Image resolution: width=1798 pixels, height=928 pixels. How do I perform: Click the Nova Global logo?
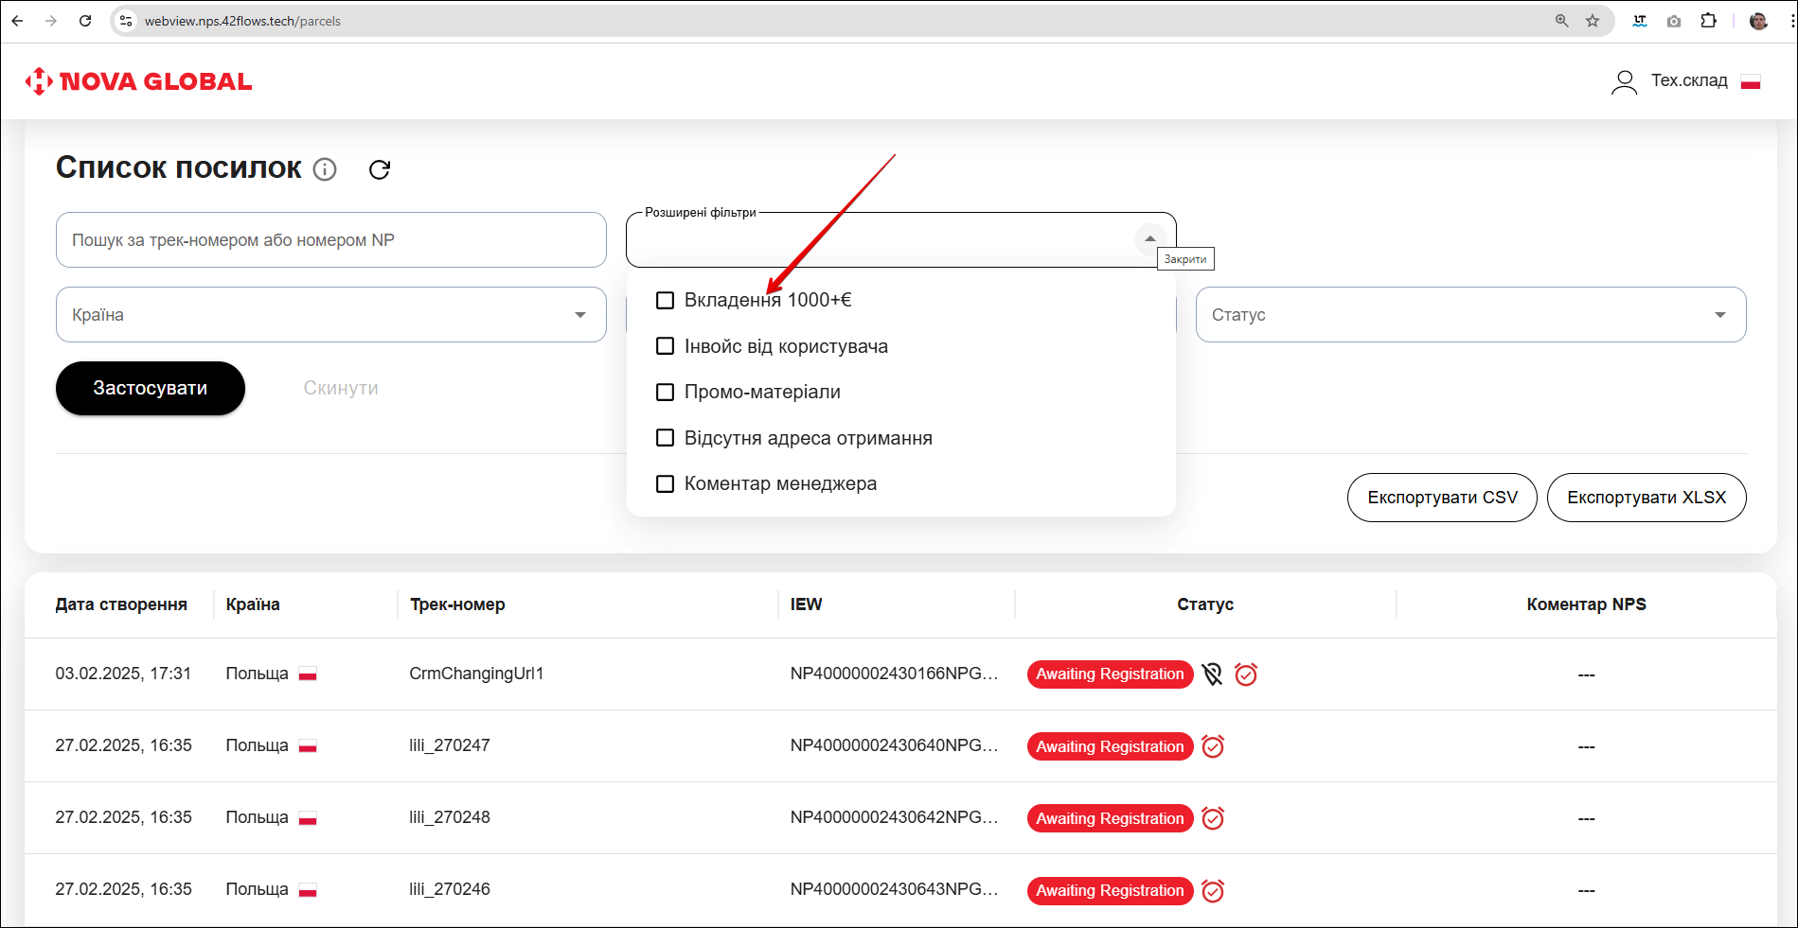click(139, 81)
